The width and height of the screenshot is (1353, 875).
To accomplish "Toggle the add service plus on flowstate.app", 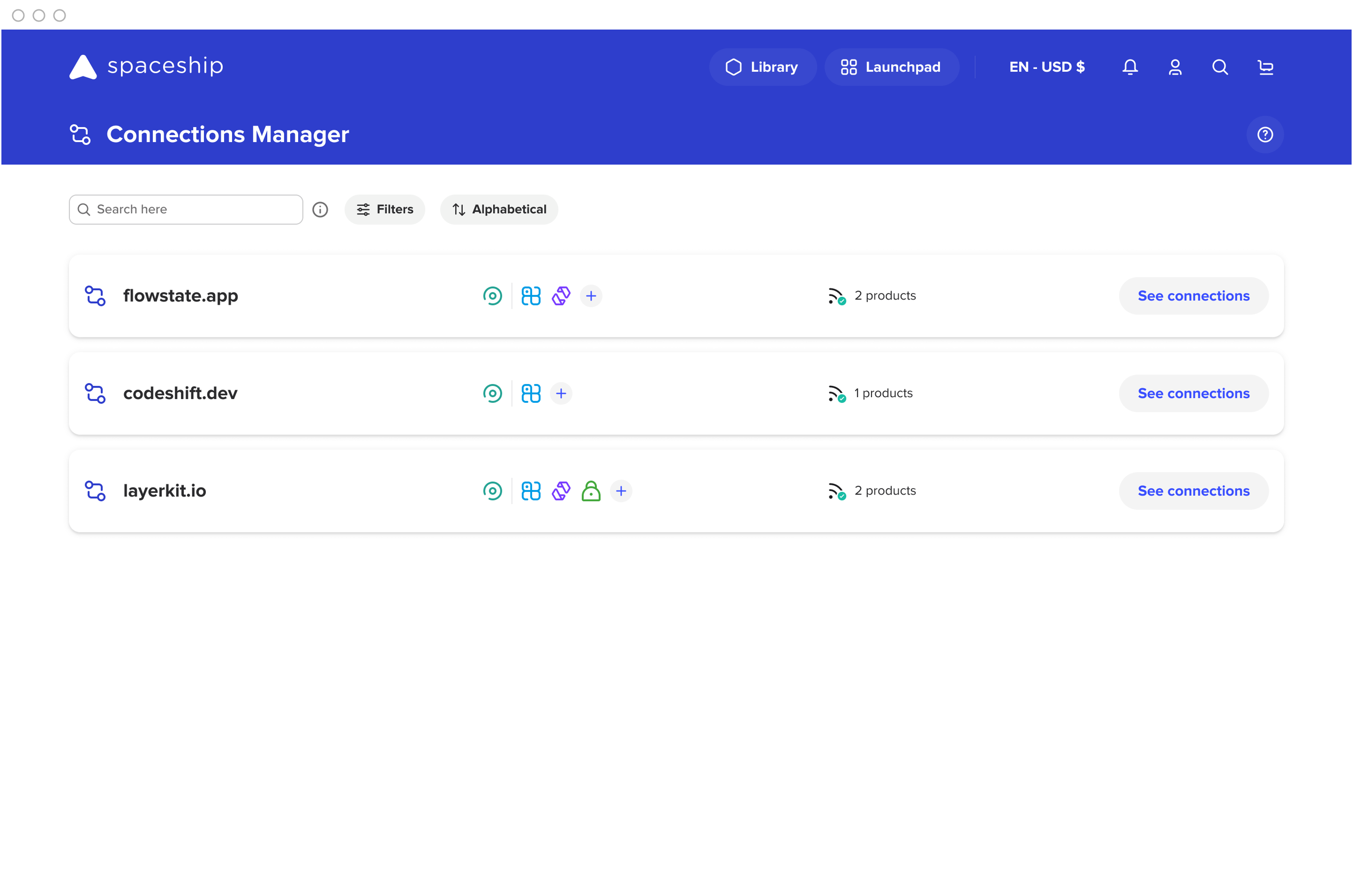I will point(591,295).
